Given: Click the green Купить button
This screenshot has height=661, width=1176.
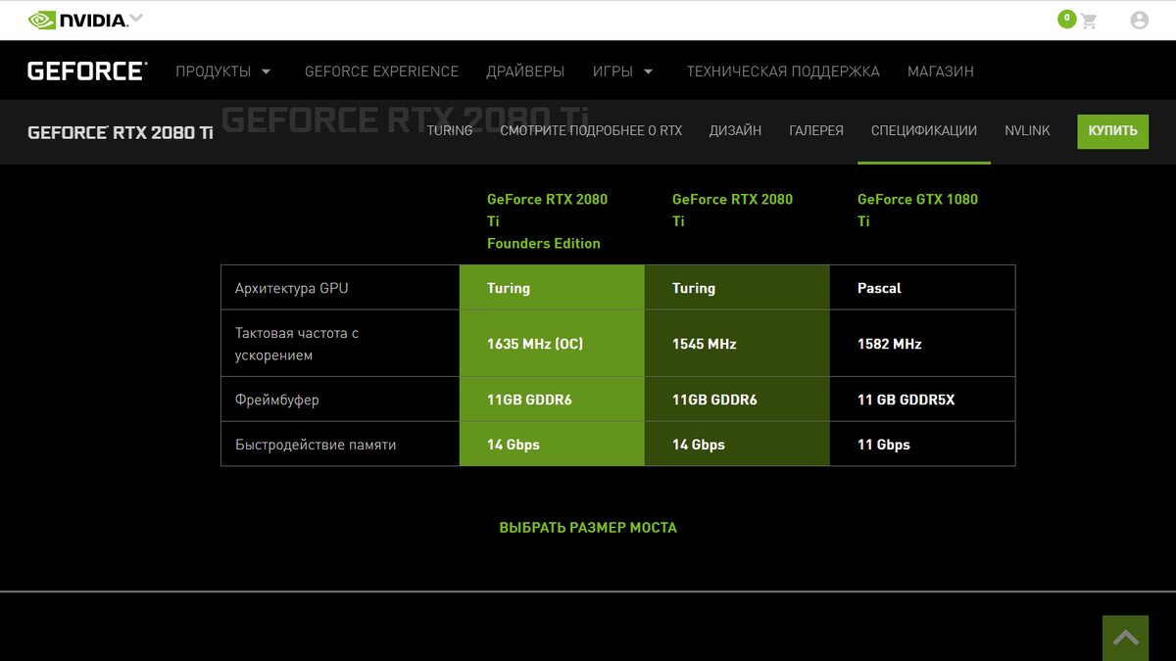Looking at the screenshot, I should click(1112, 131).
